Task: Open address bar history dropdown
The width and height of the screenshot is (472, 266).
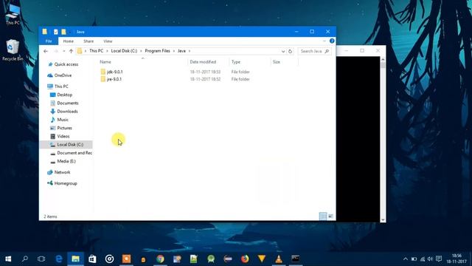Action: point(283,51)
